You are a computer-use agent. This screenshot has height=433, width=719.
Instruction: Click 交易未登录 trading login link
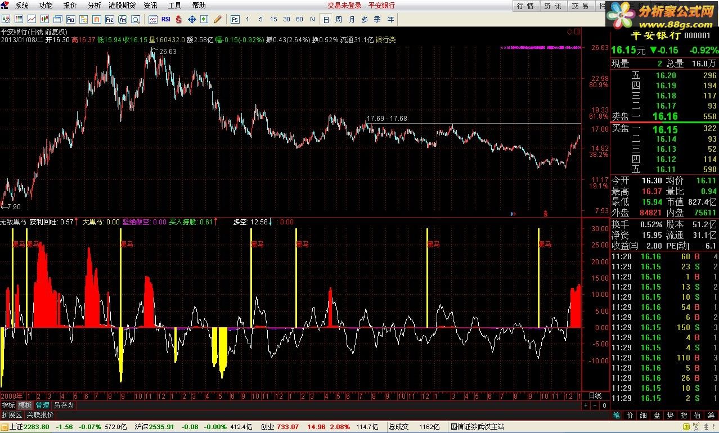point(345,6)
